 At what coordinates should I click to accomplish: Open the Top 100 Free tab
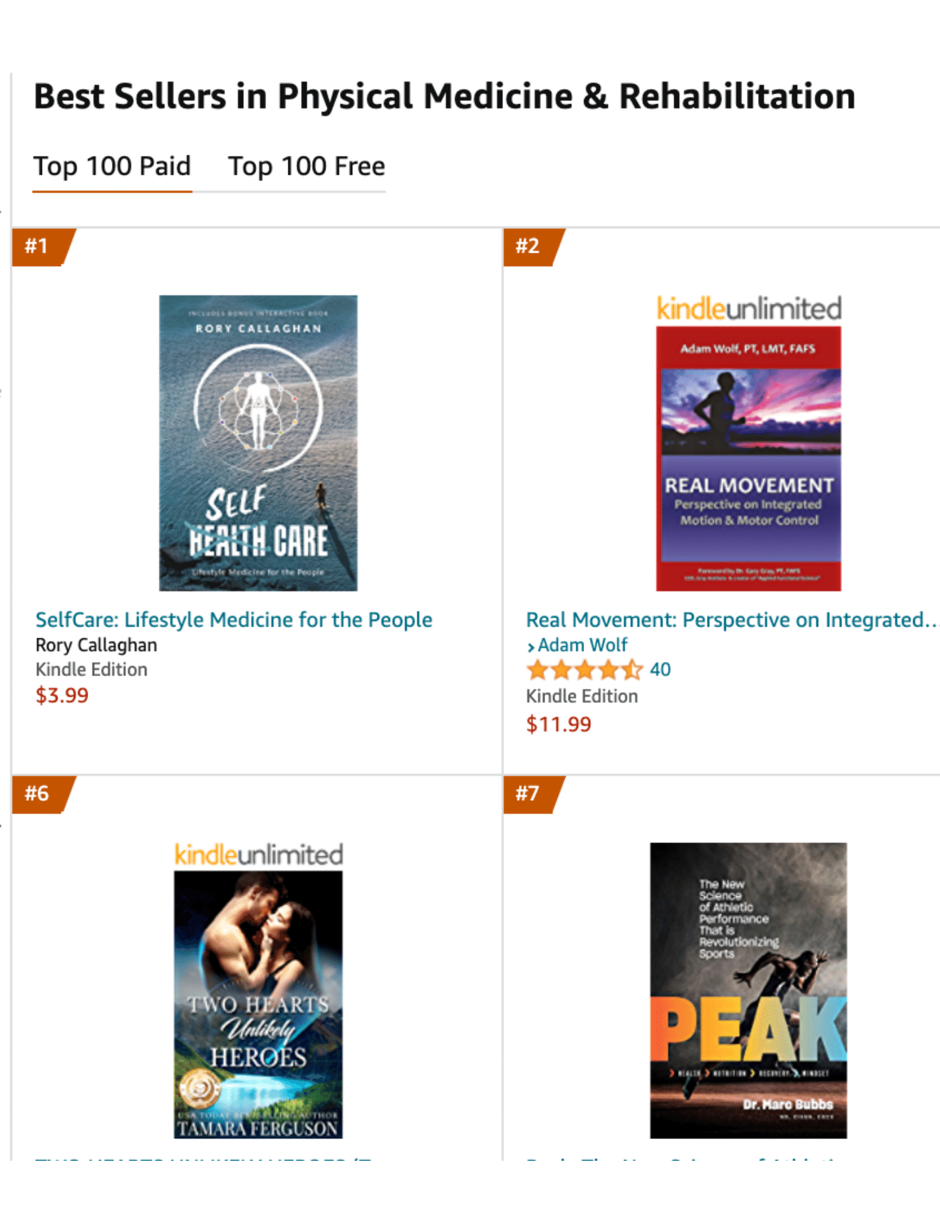point(307,166)
